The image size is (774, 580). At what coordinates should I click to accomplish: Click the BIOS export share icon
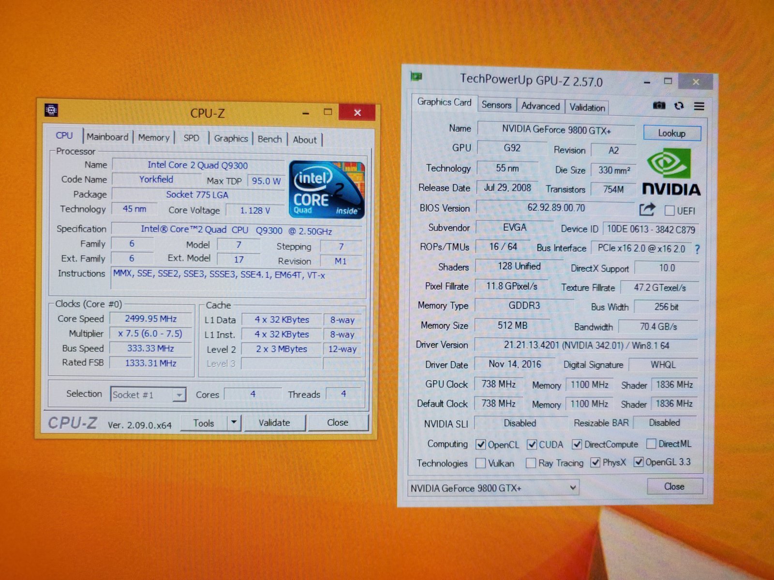pos(647,209)
